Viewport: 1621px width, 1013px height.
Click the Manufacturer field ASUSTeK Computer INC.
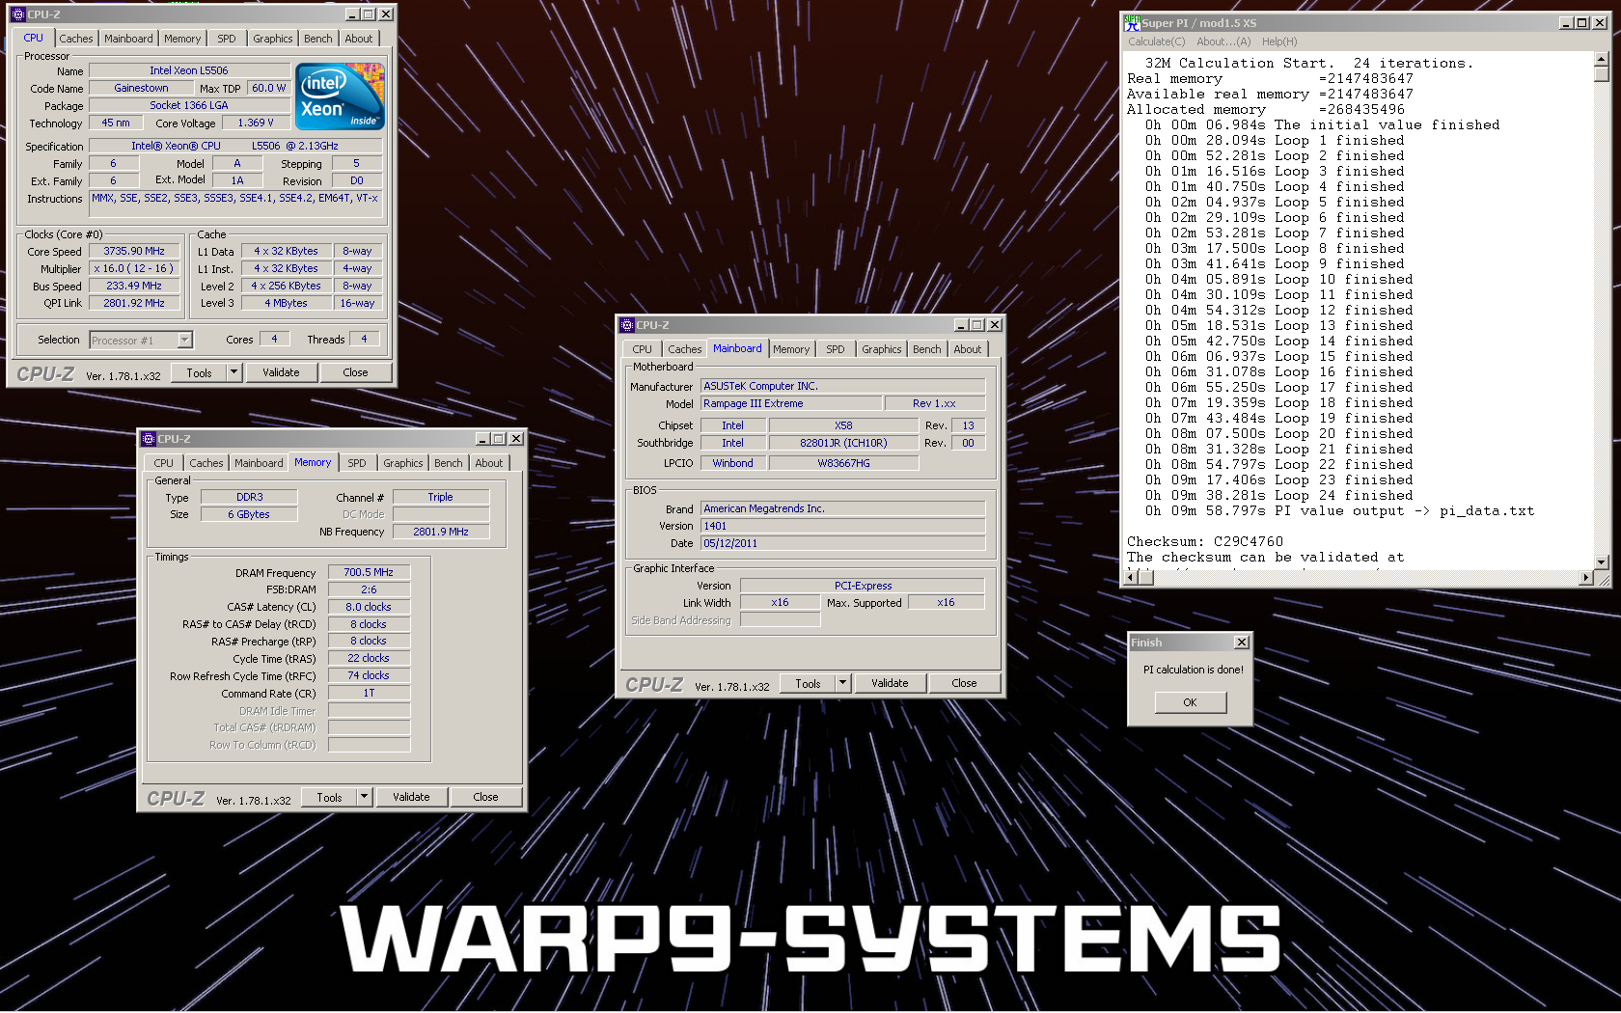tap(843, 386)
